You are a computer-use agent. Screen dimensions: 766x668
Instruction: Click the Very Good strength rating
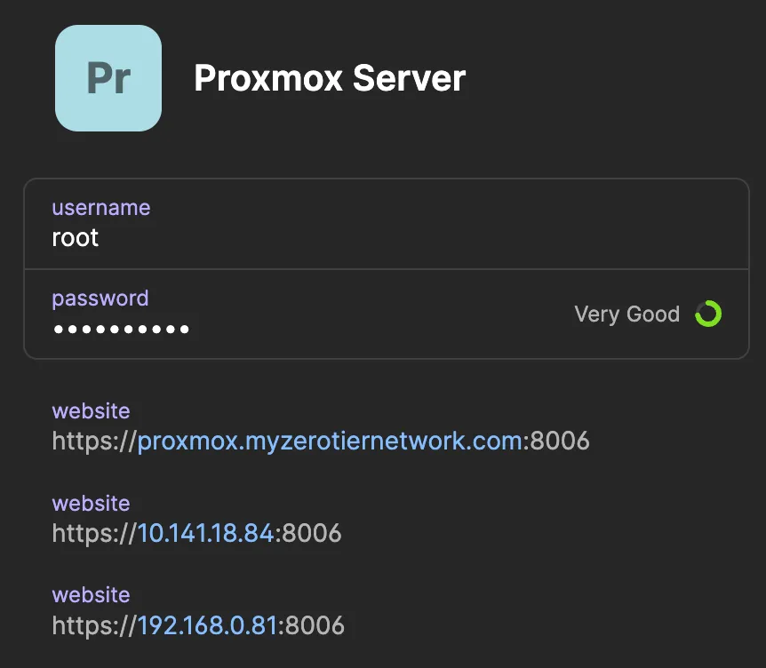pos(626,314)
